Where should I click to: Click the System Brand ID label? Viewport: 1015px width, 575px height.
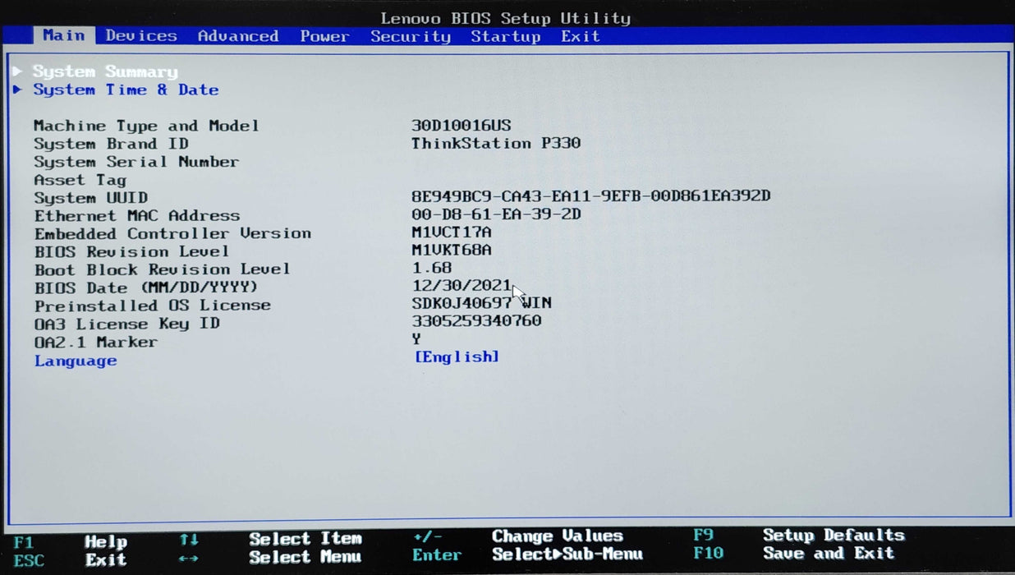pyautogui.click(x=111, y=144)
